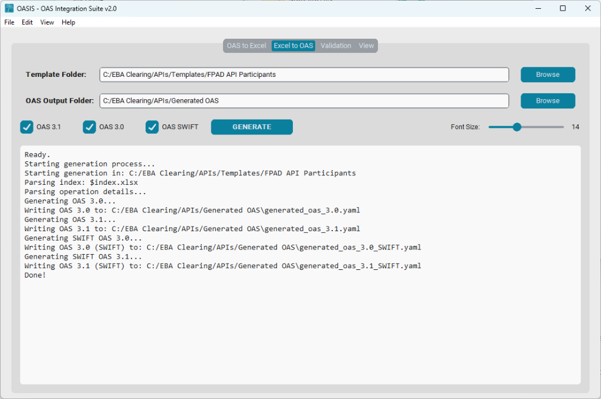
Task: Click the Done line in the log
Action: click(x=36, y=275)
